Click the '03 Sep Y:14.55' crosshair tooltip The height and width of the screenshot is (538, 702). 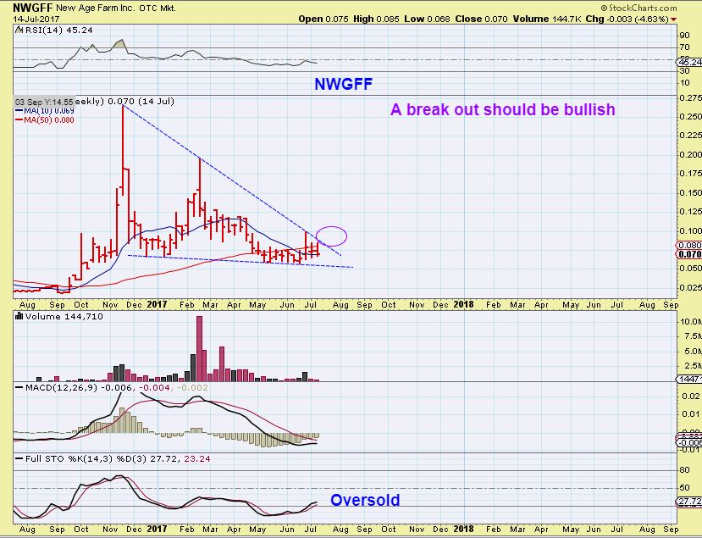44,102
